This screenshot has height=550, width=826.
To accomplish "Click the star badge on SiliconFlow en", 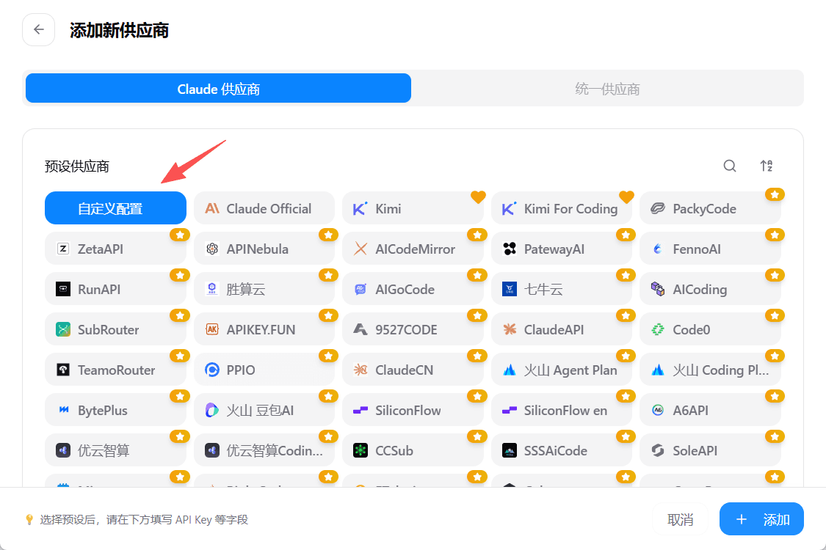I will tap(626, 396).
